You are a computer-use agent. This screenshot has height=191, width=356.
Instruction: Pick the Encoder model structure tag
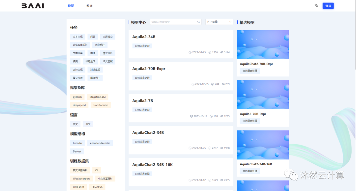78,143
